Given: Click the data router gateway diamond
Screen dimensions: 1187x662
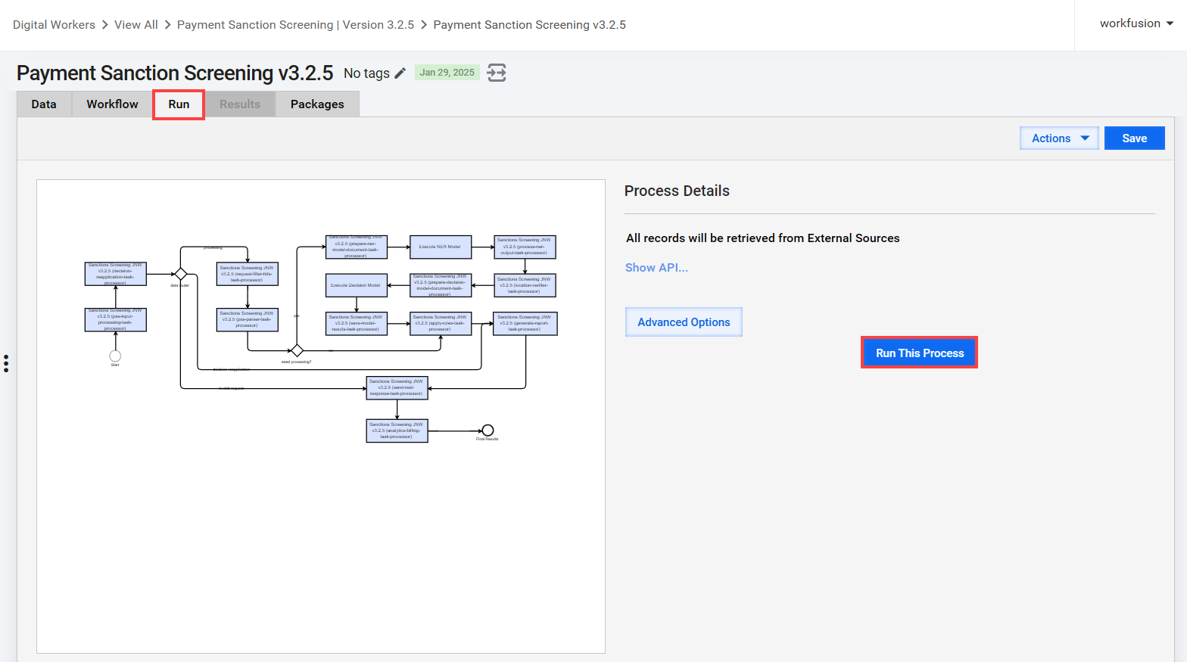Looking at the screenshot, I should (180, 274).
